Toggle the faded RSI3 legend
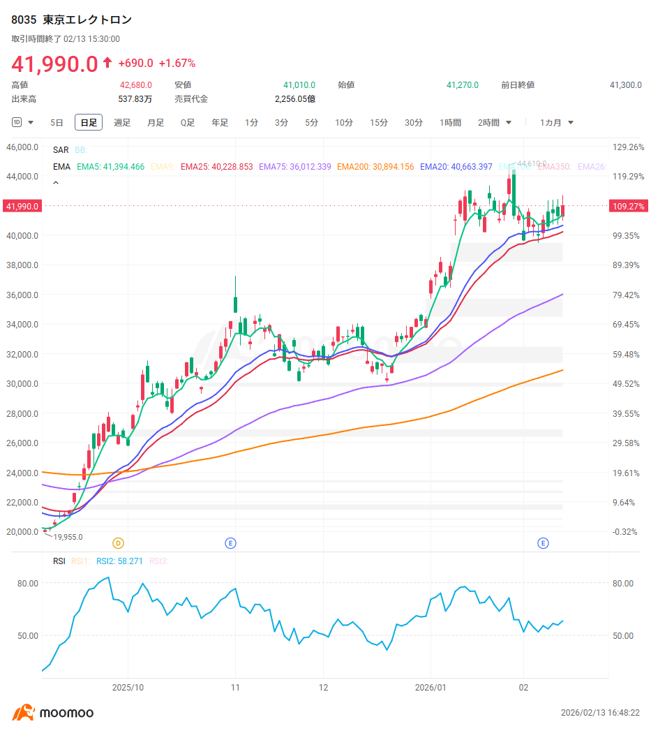This screenshot has height=731, width=651. point(158,561)
